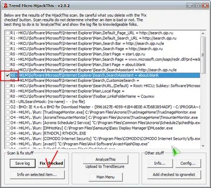
Task: Check the SearchURL (Default) entry checkbox
Action: (8, 86)
